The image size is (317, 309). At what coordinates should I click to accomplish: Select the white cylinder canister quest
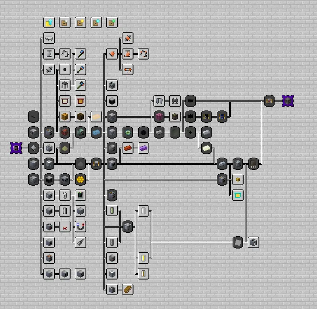click(65, 195)
